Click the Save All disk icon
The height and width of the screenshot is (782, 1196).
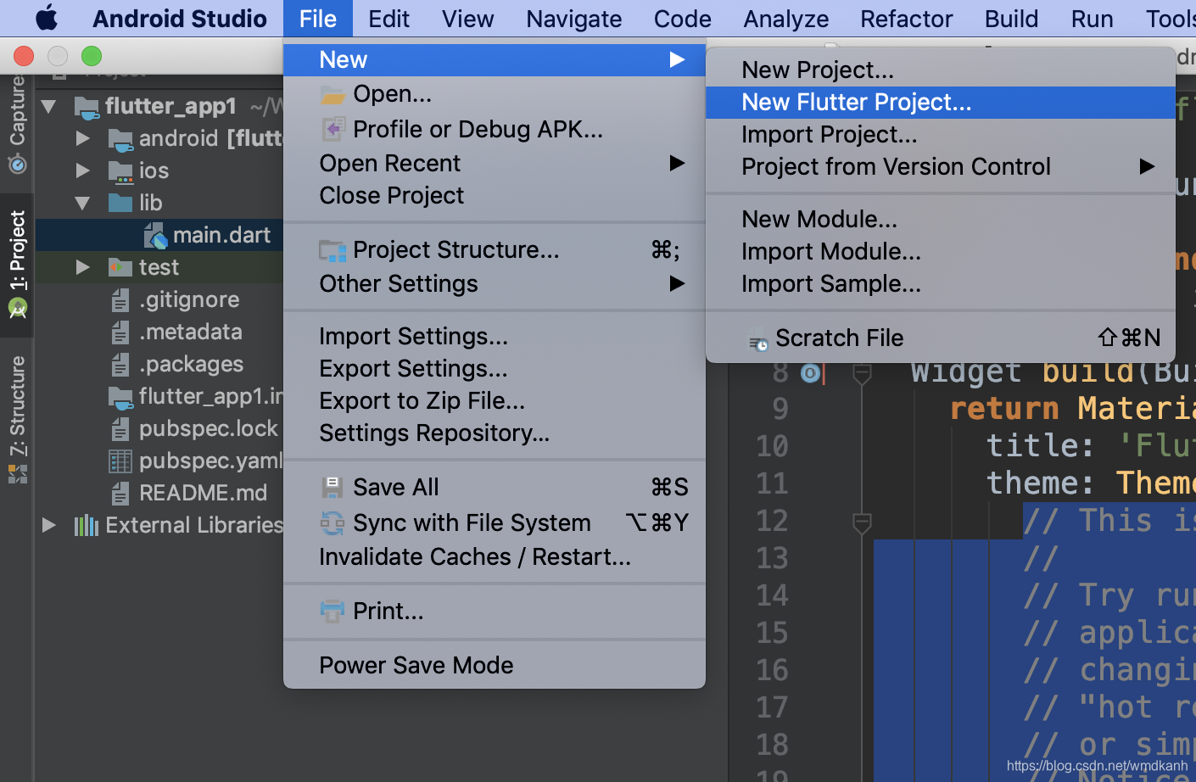pyautogui.click(x=333, y=487)
